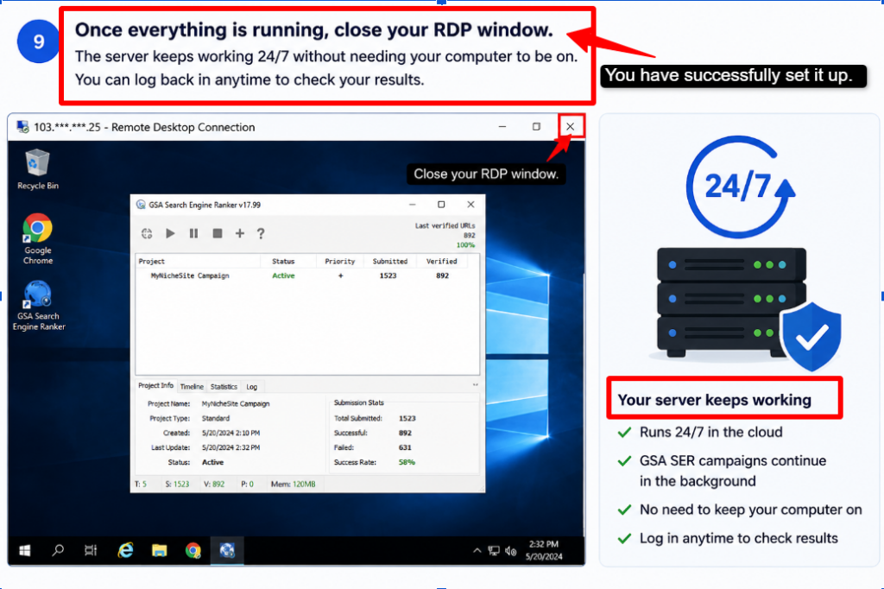Collapse the GSA info panel via small chevron
The width and height of the screenshot is (884, 589).
pyautogui.click(x=476, y=385)
